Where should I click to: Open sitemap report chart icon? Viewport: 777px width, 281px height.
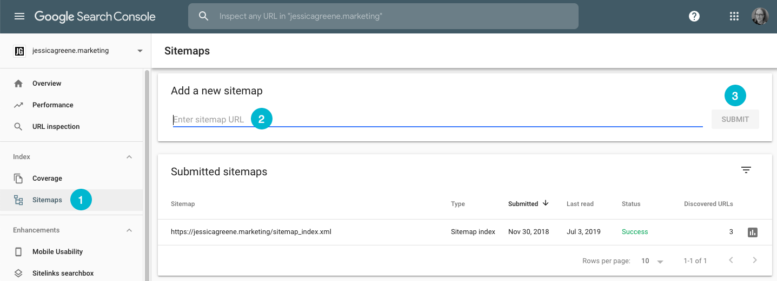click(753, 232)
